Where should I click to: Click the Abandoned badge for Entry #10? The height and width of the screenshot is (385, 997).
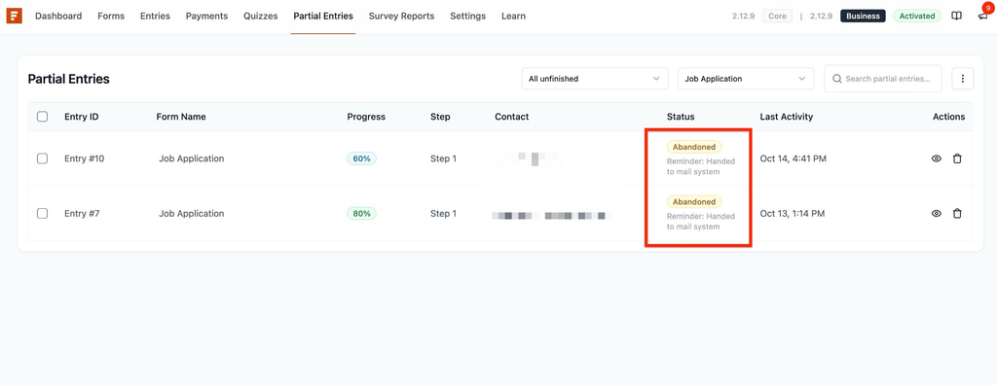pos(694,147)
